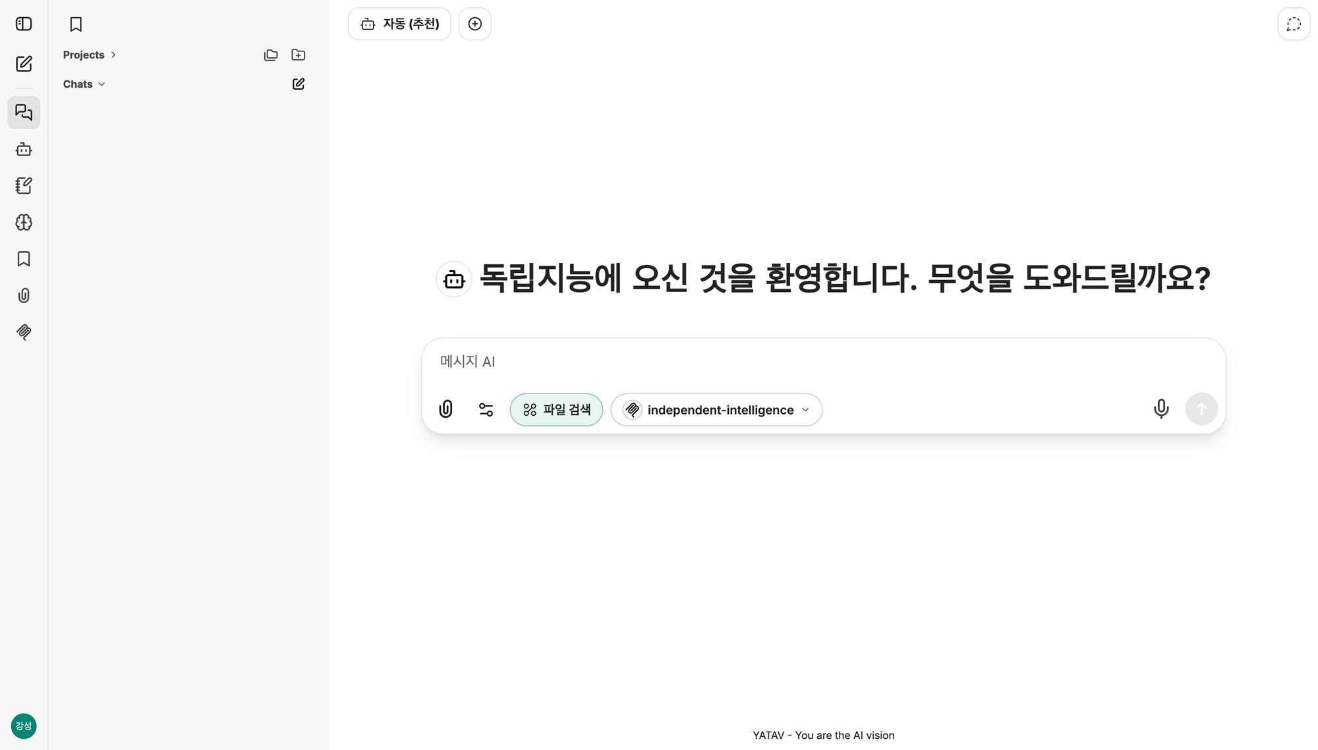Focus the 메시지 AI input field

pos(823,362)
